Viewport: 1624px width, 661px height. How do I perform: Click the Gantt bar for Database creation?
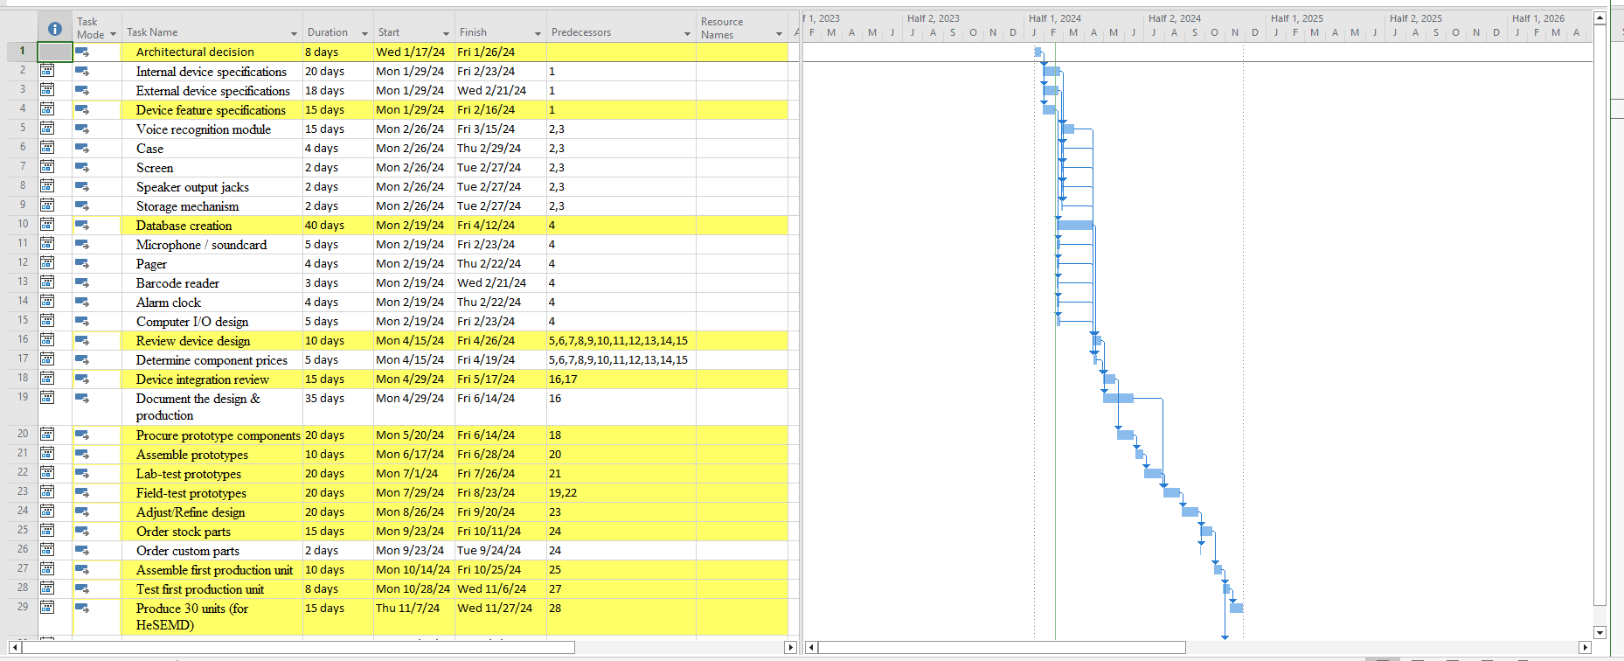tap(1075, 226)
